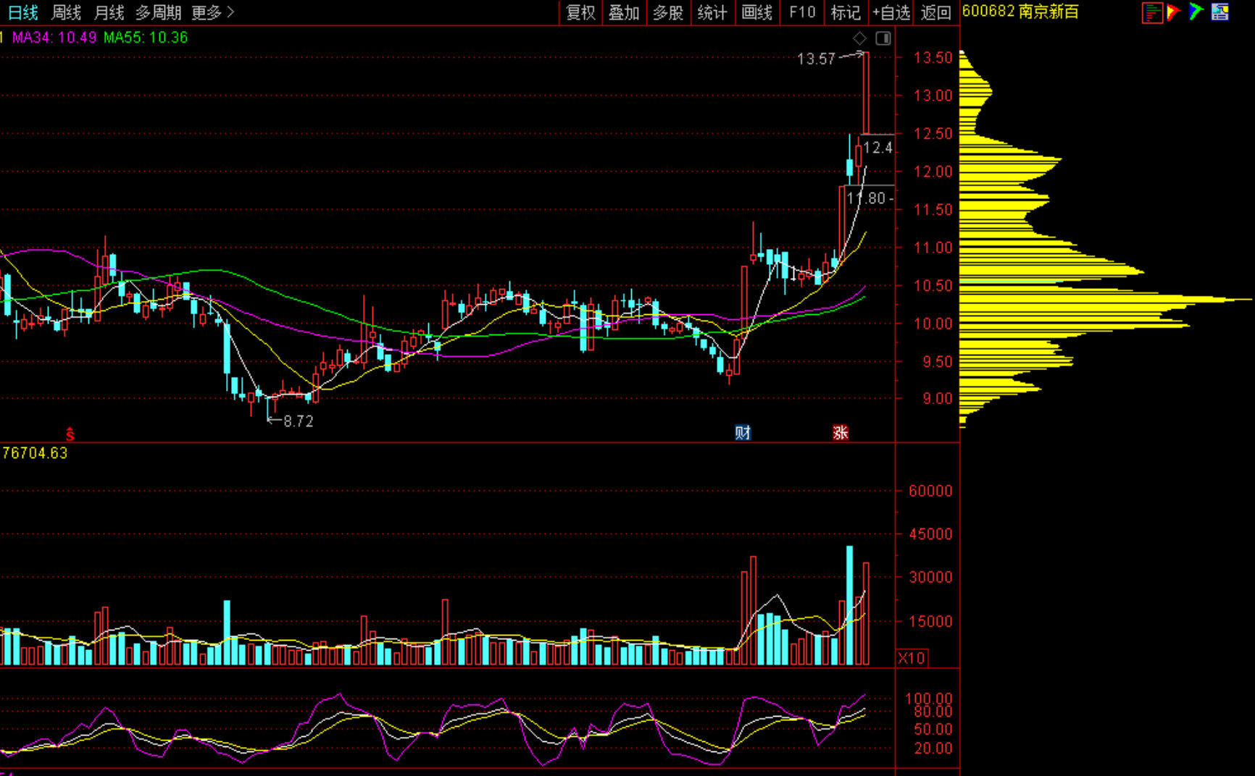Add stock via +自选 button
The height and width of the screenshot is (776, 1255).
point(891,12)
